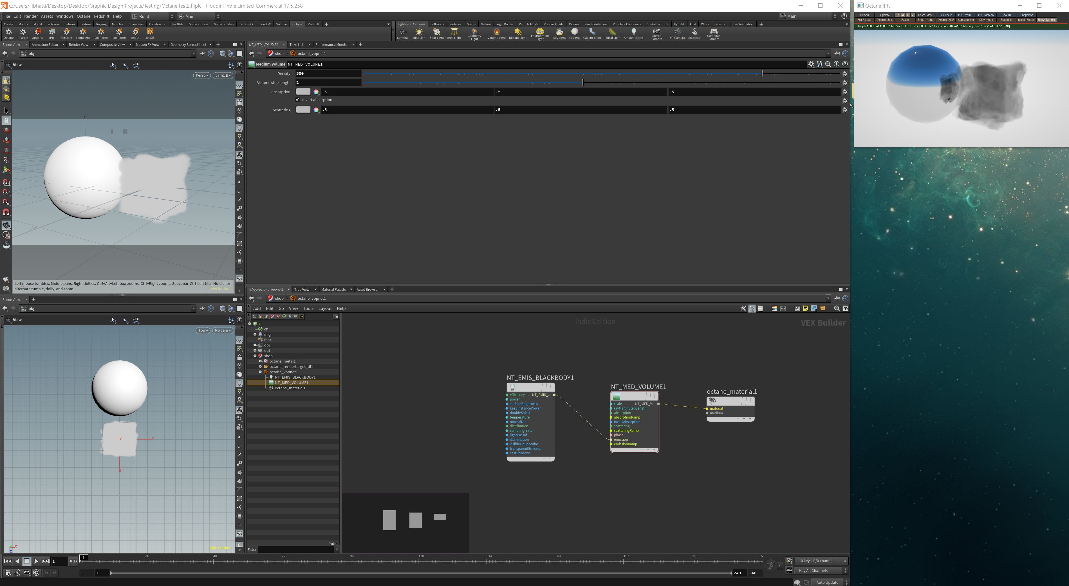Open the Persp viewport dropdown
Viewport: 1069px width, 586px height.
click(x=202, y=75)
